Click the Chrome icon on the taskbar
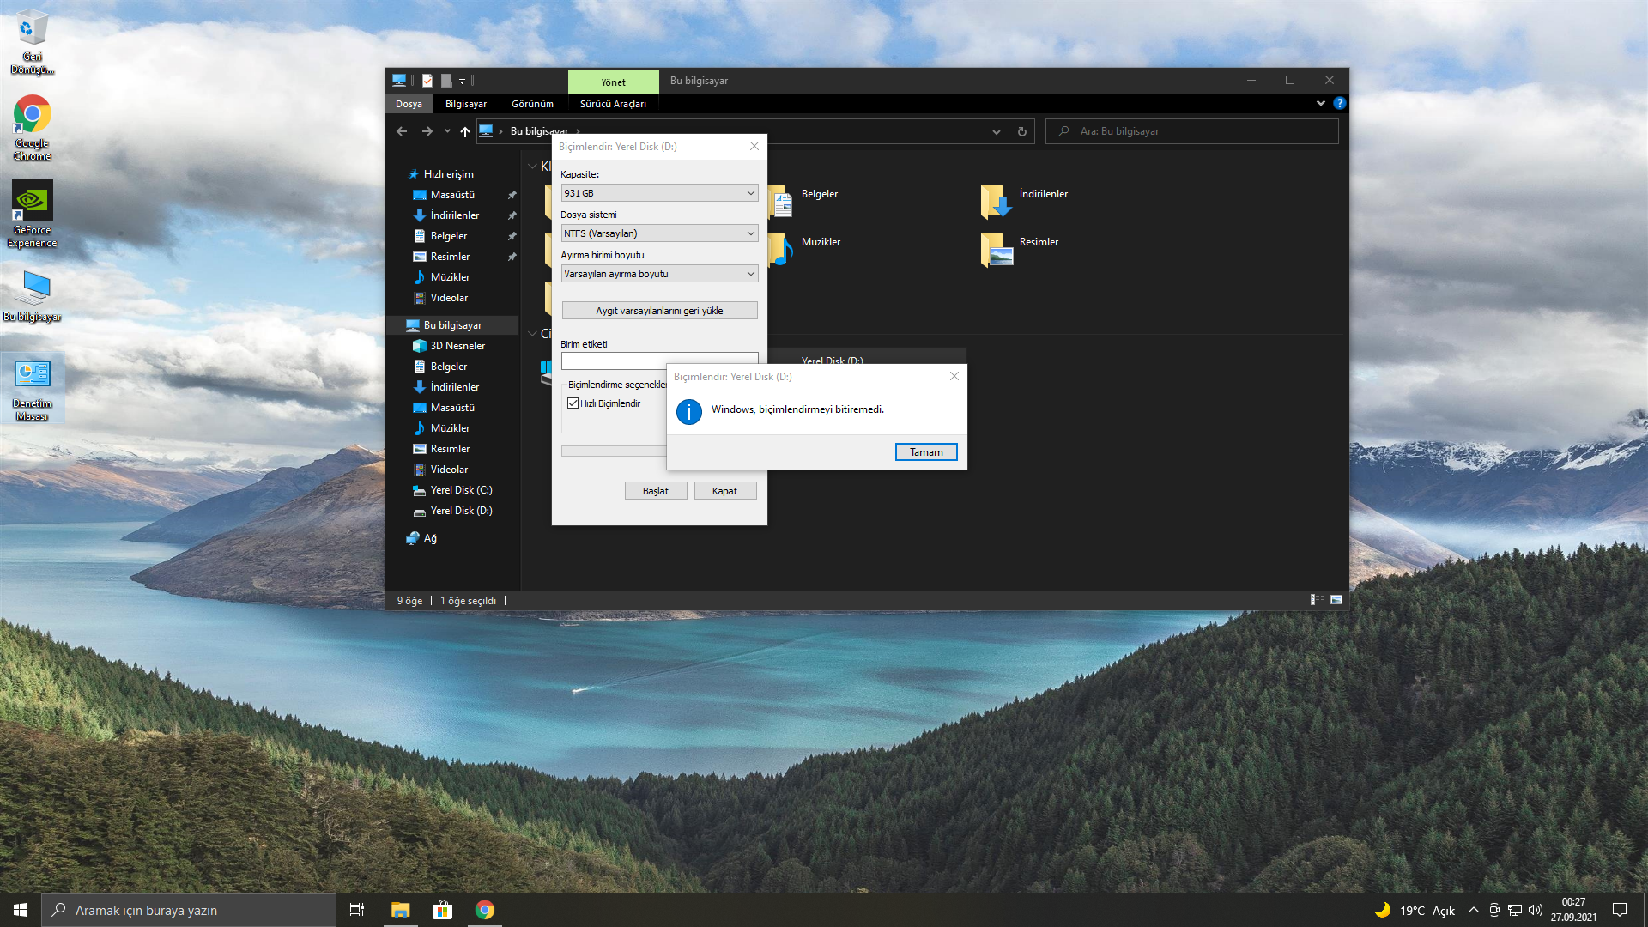The image size is (1648, 927). pyautogui.click(x=485, y=910)
